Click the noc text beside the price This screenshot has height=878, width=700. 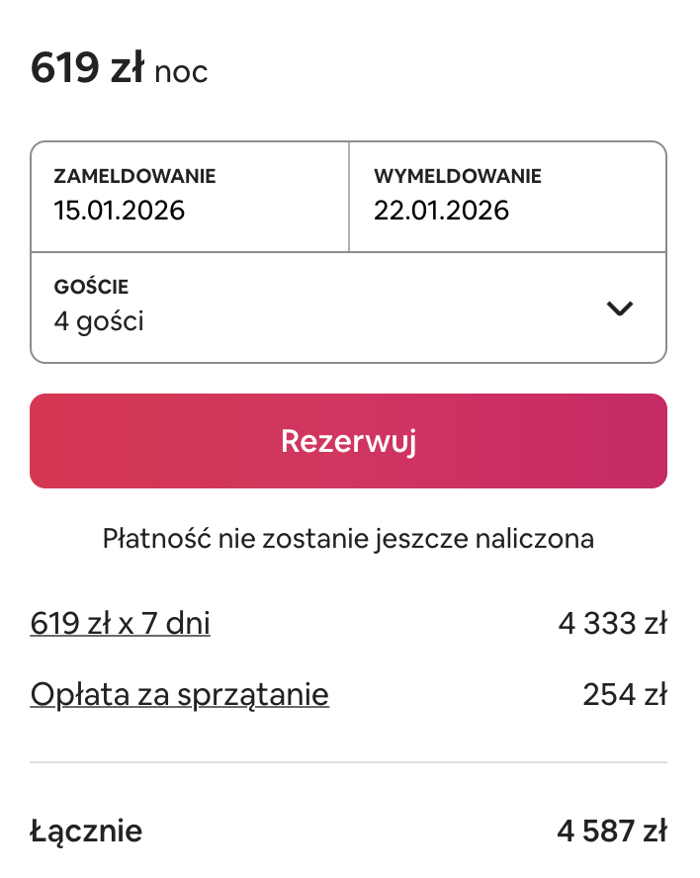pos(181,72)
